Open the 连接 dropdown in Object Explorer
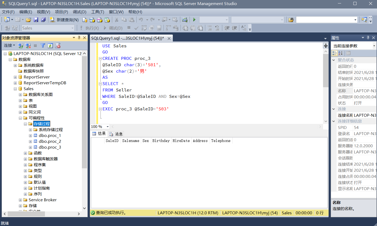377x226 pixels. click(9, 45)
